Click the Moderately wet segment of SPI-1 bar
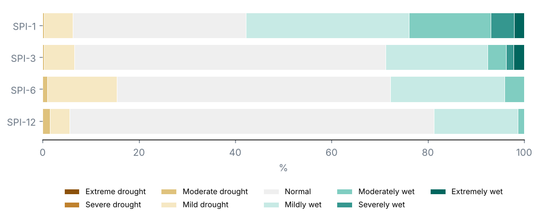Screen dimensions: 539x219 coord(450,26)
